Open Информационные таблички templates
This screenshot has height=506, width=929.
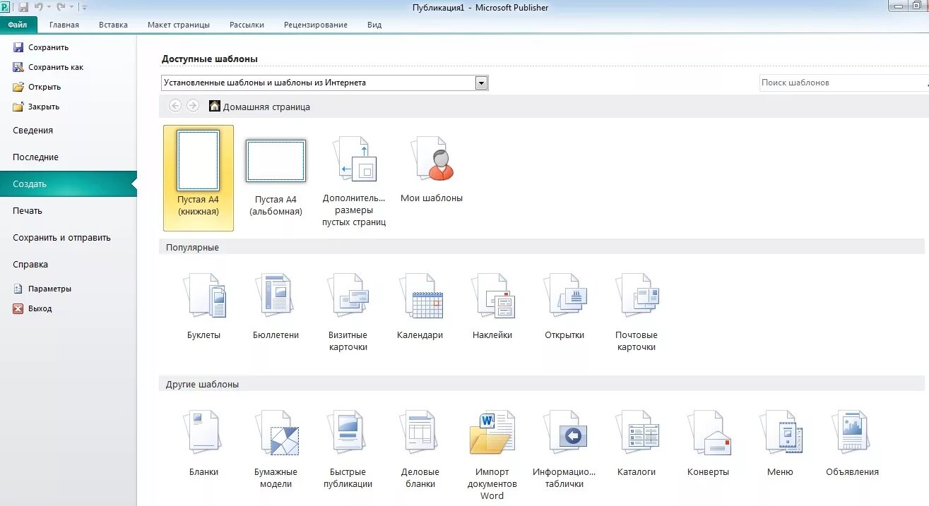pyautogui.click(x=564, y=450)
